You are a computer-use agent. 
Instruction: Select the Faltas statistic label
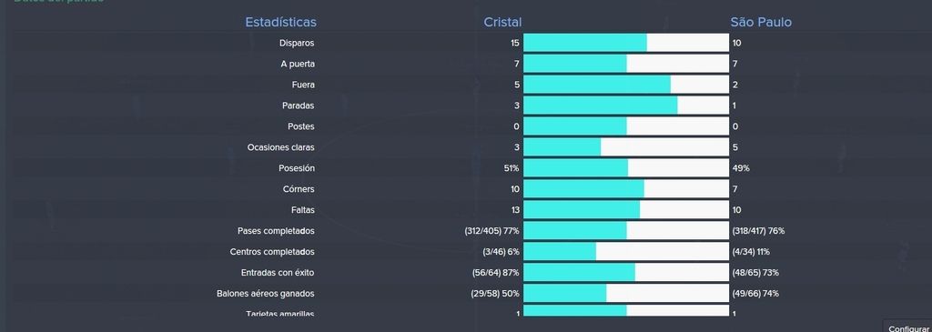pos(302,209)
